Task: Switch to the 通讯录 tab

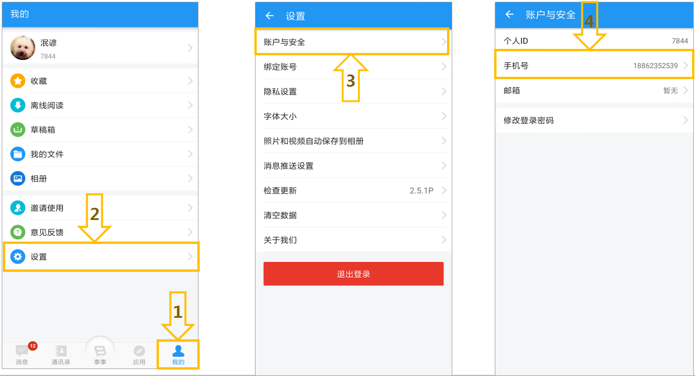Action: point(61,354)
